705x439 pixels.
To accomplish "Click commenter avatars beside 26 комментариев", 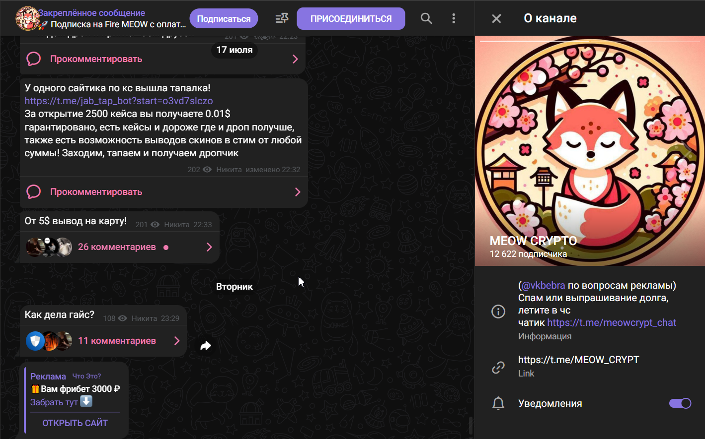I will coord(49,247).
